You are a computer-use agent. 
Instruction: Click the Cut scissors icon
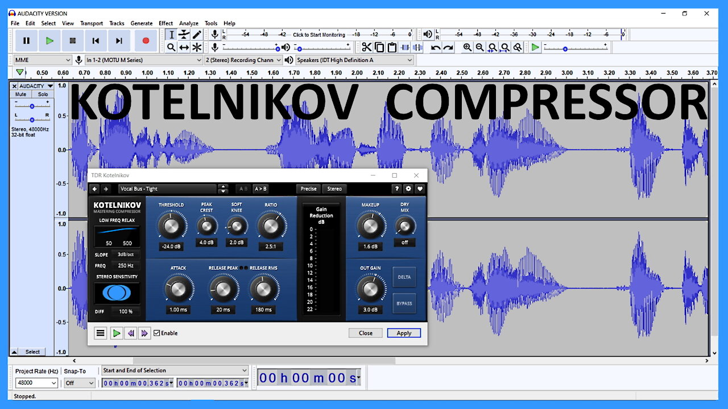point(367,48)
